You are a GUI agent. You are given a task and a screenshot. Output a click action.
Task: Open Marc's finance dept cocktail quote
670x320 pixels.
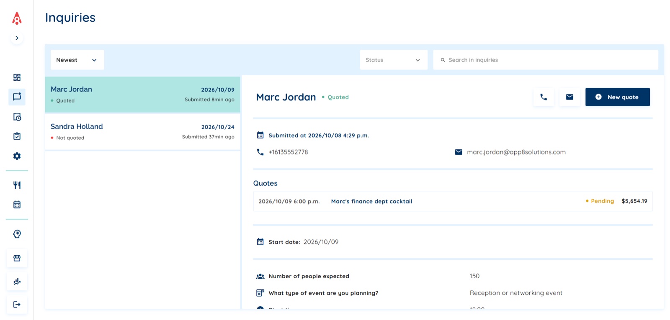tap(371, 201)
